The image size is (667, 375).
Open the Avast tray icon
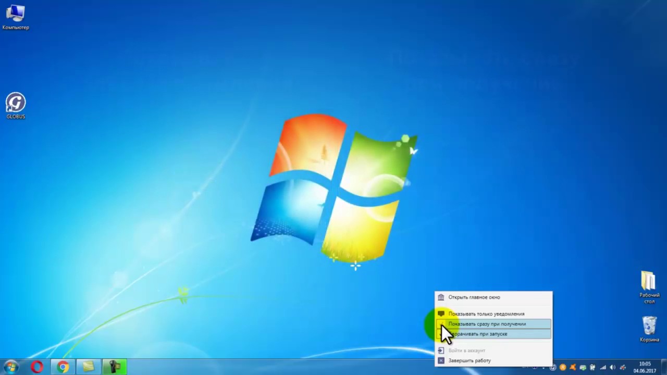[573, 367]
